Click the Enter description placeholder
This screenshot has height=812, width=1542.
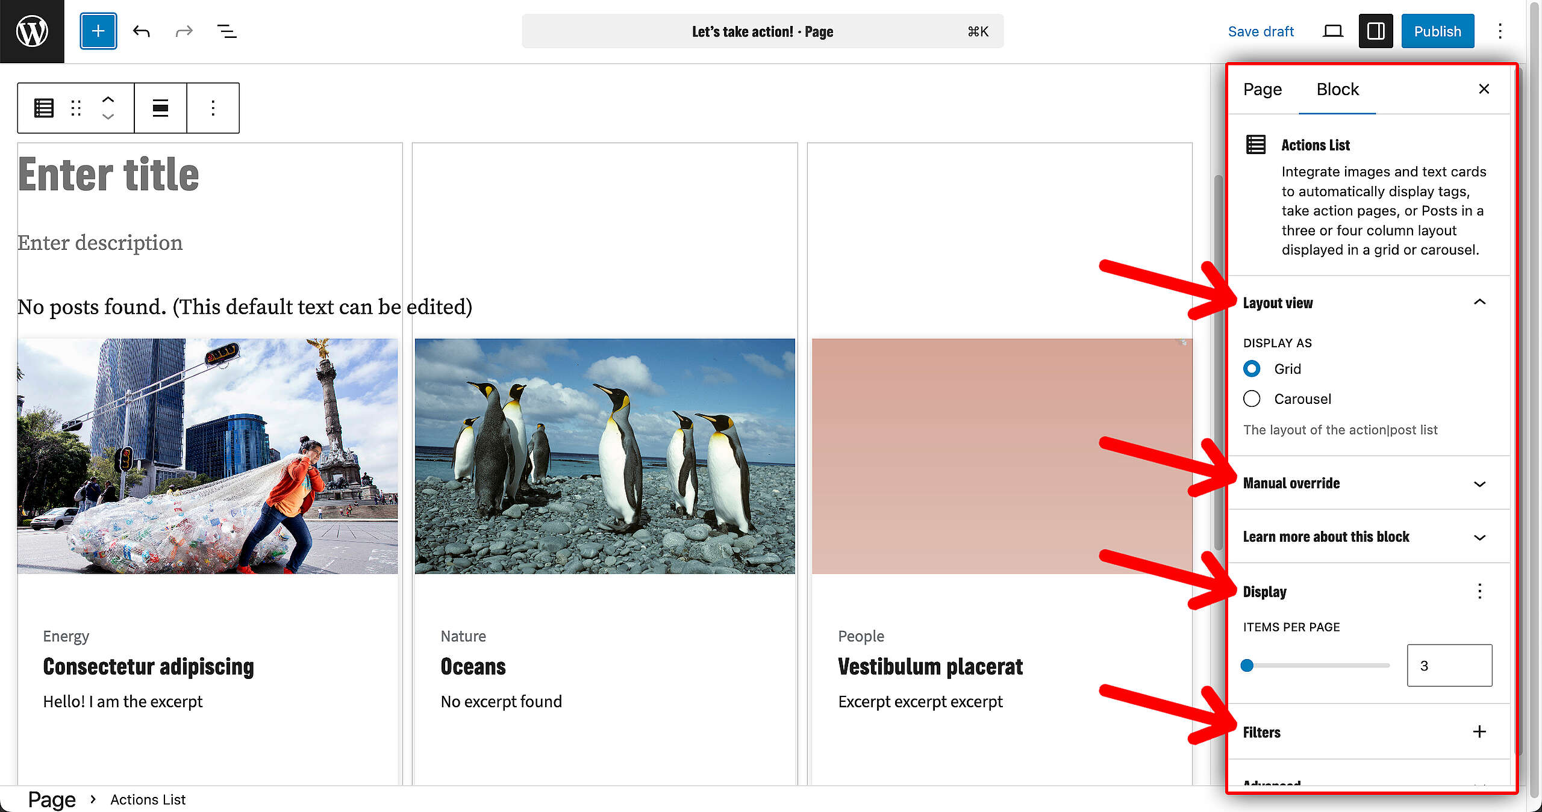pyautogui.click(x=100, y=243)
